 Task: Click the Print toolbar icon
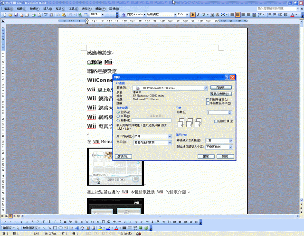(x=34, y=15)
